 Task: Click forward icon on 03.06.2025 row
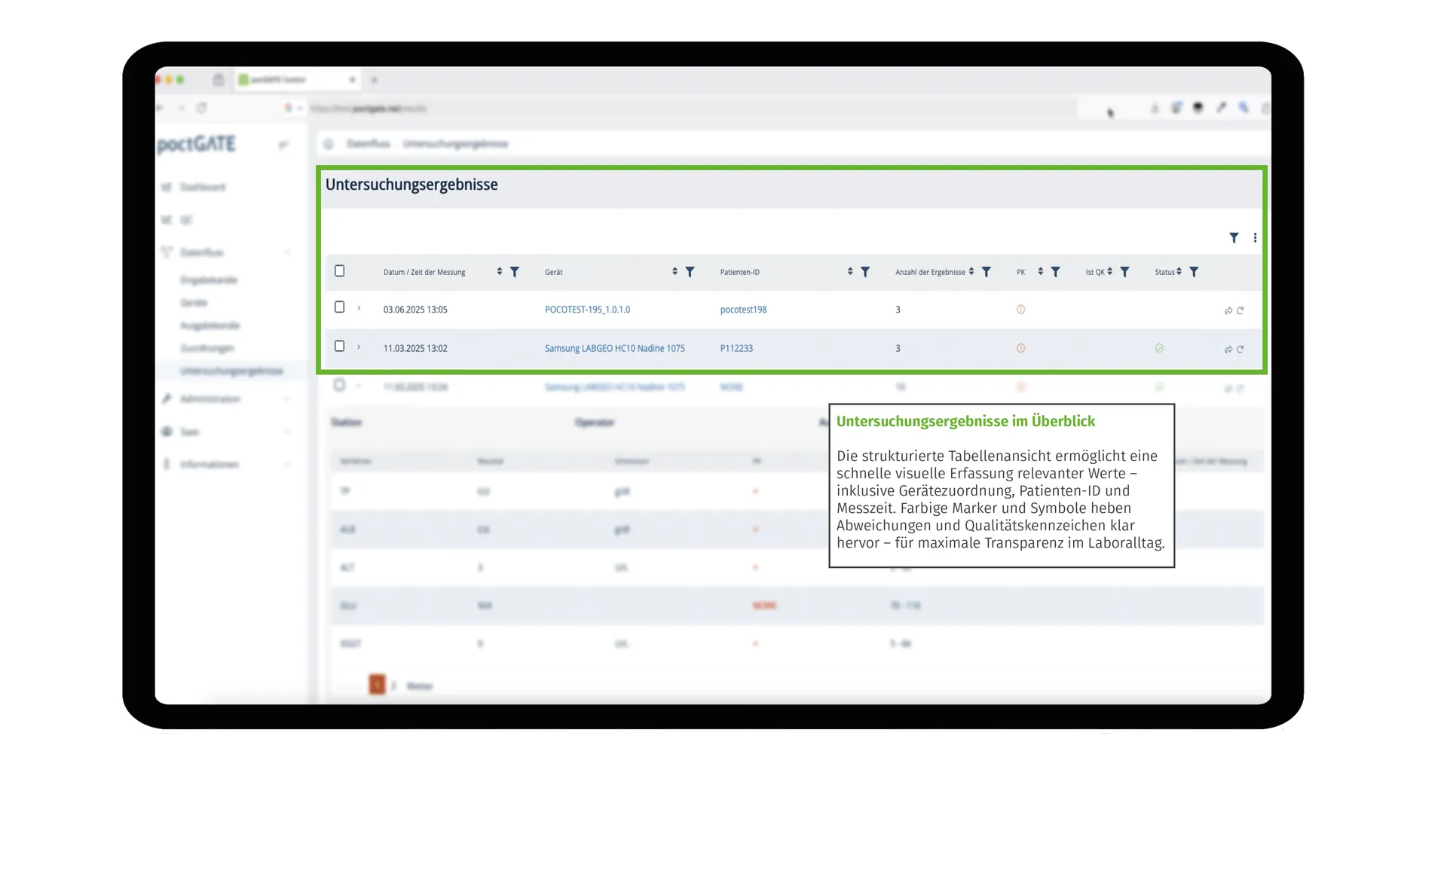click(x=1228, y=310)
